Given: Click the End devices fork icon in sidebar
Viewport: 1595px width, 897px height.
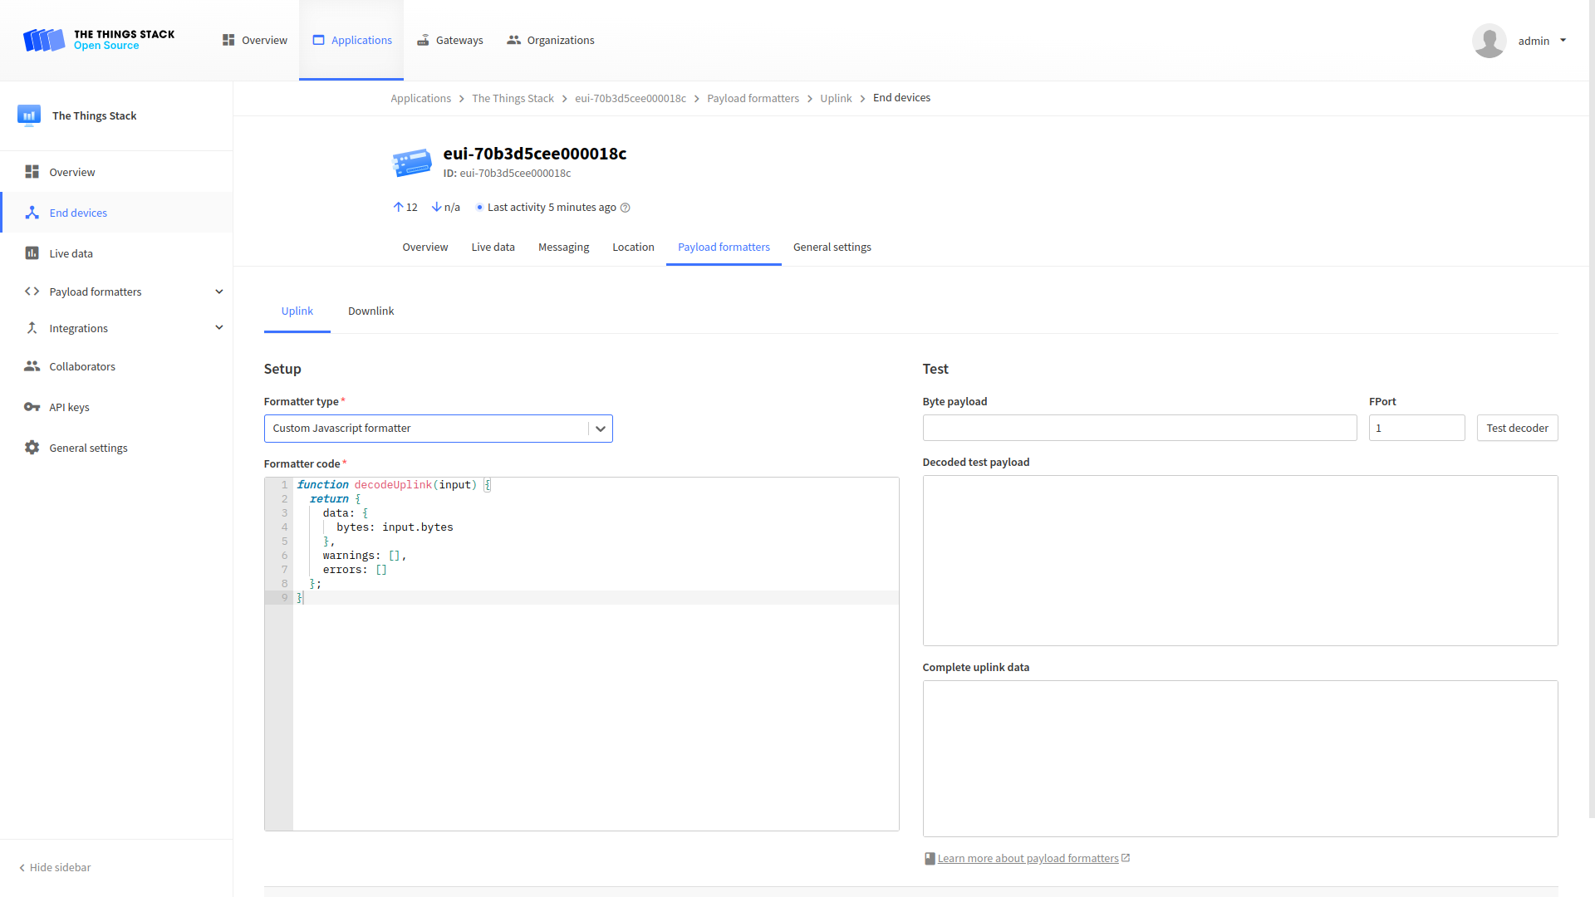Looking at the screenshot, I should pos(32,213).
